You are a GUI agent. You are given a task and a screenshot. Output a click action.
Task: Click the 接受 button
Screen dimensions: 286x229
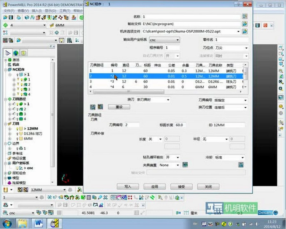coord(182,187)
